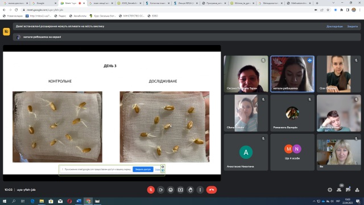
Task: Click the present screen button
Action: pos(180,190)
